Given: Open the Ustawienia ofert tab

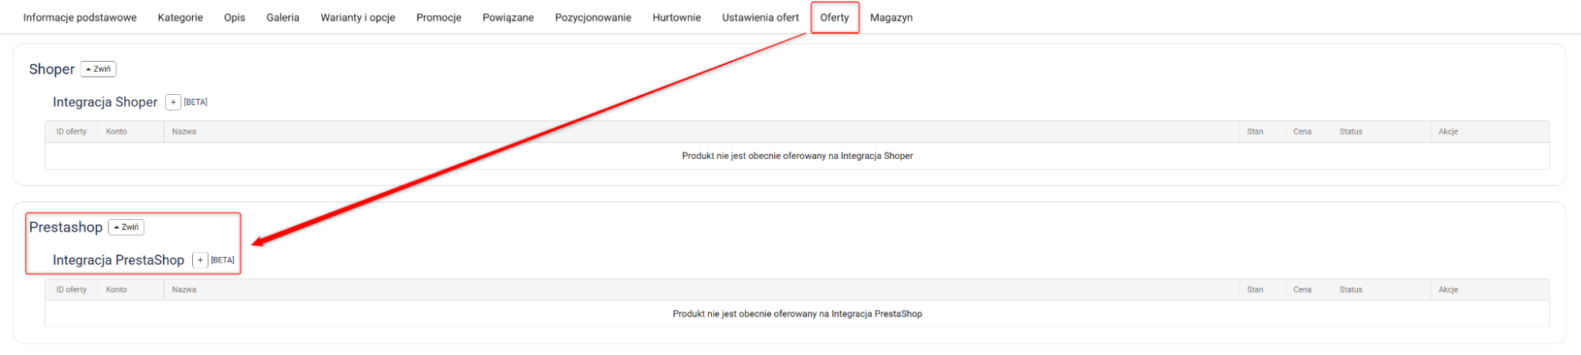Looking at the screenshot, I should pyautogui.click(x=760, y=17).
